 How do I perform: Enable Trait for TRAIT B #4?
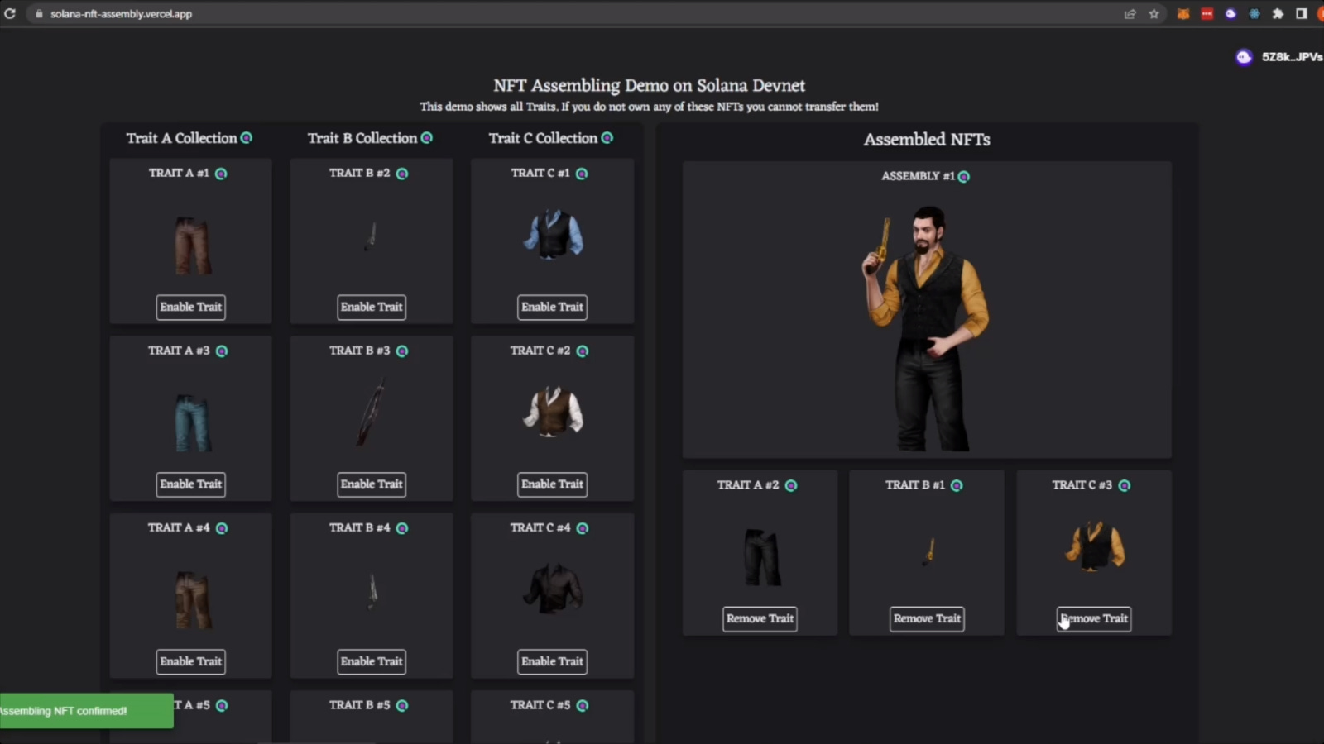tap(372, 661)
